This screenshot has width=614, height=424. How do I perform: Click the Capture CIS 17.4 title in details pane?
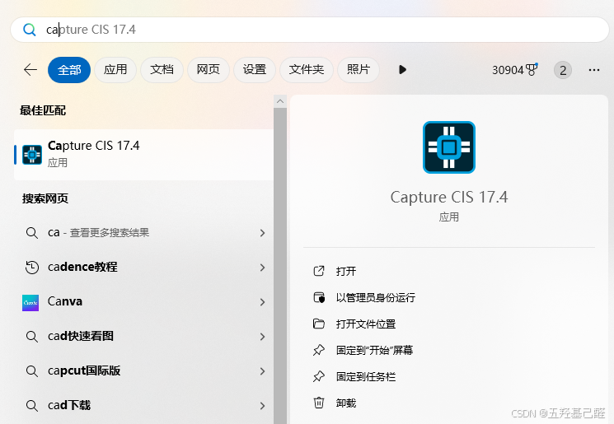(x=449, y=197)
